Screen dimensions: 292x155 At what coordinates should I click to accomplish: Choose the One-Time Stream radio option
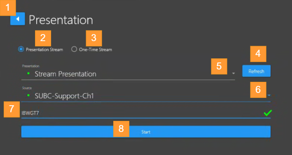point(74,49)
